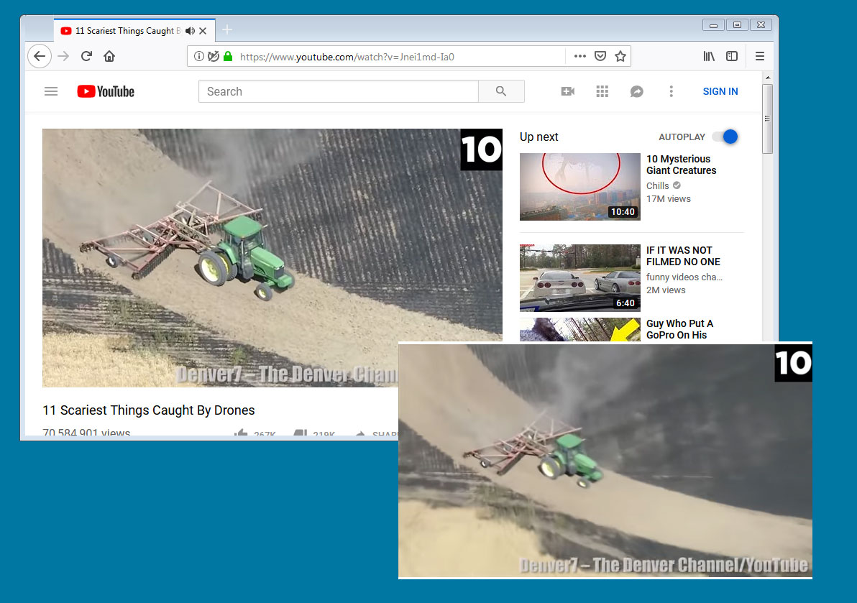
Task: Sign in to YouTube
Action: click(x=720, y=91)
